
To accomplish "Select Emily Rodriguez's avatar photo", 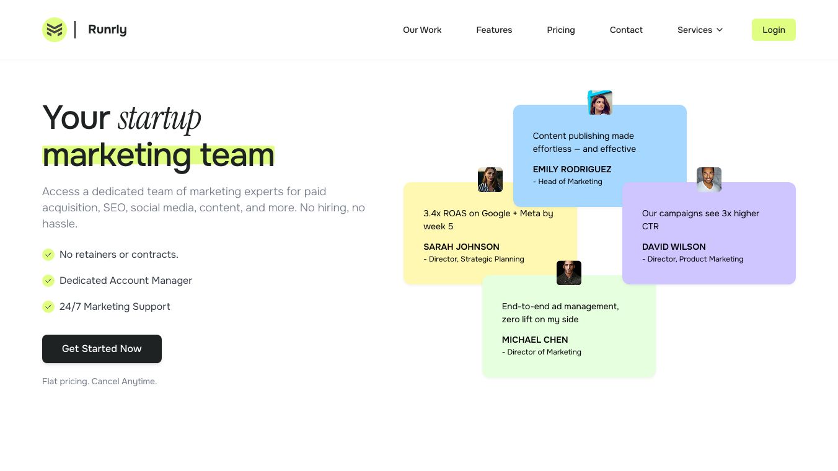I will point(600,102).
